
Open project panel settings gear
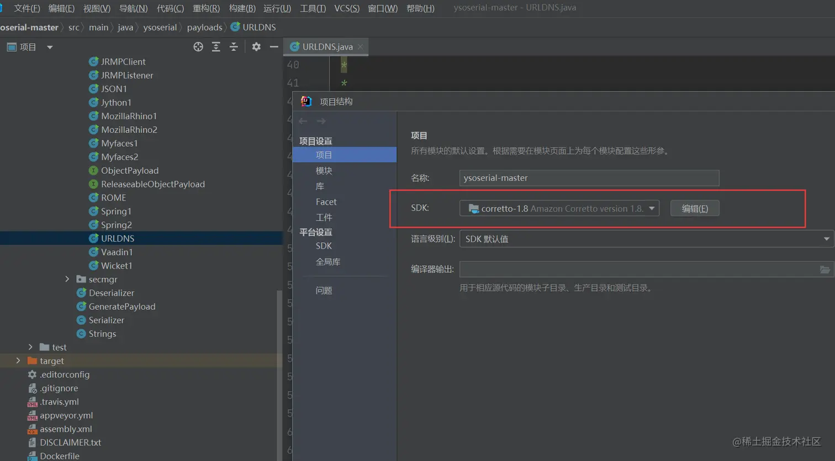point(256,47)
